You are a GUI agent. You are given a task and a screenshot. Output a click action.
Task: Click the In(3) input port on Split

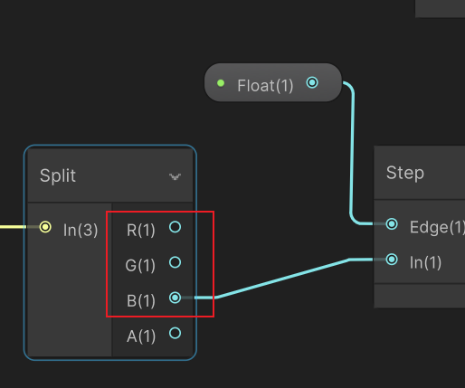tap(45, 227)
